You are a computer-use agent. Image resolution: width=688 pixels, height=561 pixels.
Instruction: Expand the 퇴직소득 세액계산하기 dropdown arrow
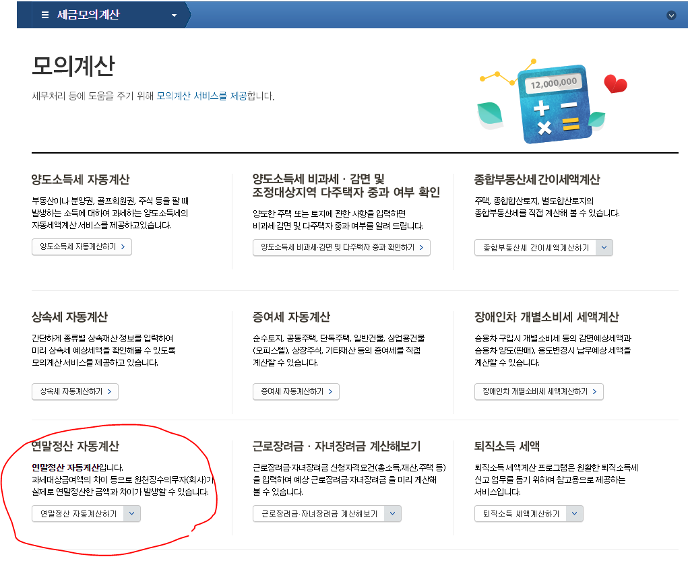tap(574, 513)
